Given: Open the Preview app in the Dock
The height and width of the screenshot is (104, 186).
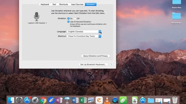Looking at the screenshot, I should click(91, 100).
